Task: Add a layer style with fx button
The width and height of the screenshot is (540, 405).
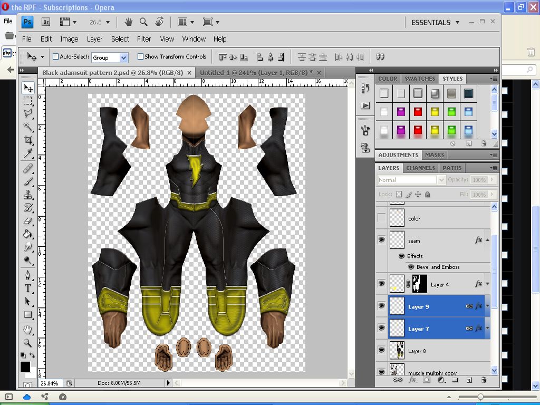Action: pos(412,380)
